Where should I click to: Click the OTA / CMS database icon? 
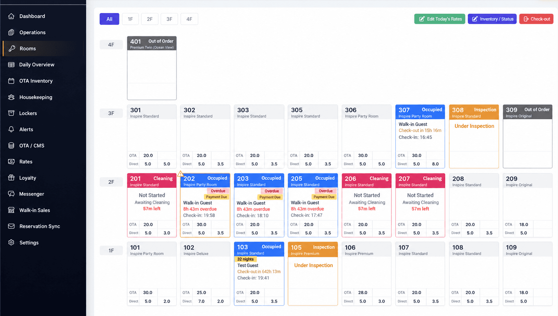click(11, 146)
